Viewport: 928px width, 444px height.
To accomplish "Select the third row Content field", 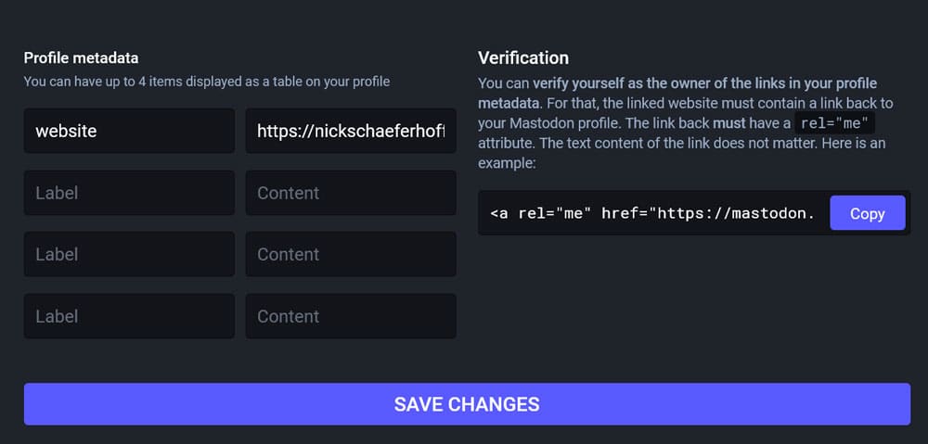I will [350, 254].
